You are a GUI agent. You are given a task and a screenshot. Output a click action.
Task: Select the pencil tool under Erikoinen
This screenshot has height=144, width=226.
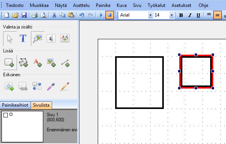pyautogui.click(x=65, y=86)
